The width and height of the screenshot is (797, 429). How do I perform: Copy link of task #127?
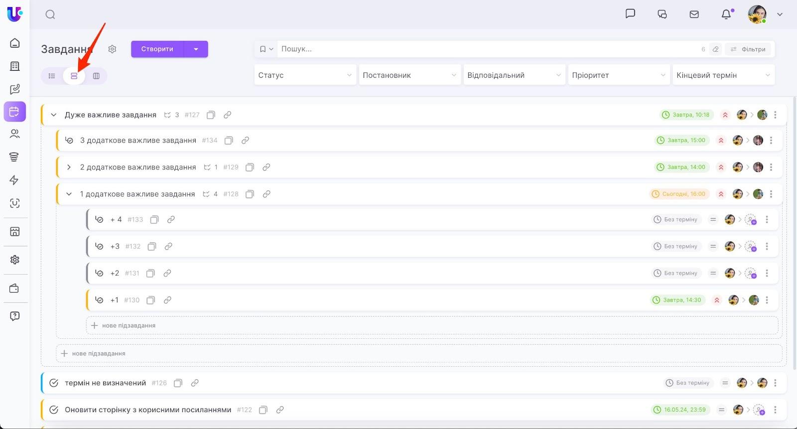click(x=227, y=115)
